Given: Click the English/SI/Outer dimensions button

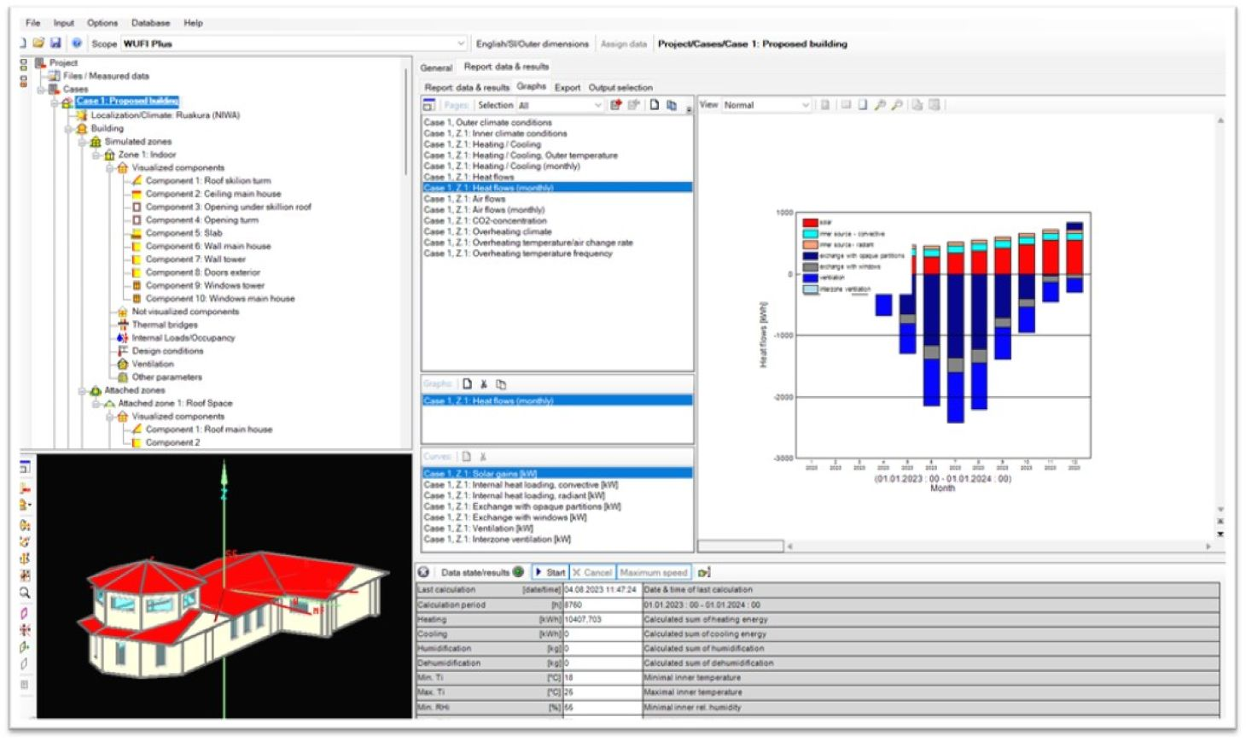Looking at the screenshot, I should pyautogui.click(x=532, y=44).
